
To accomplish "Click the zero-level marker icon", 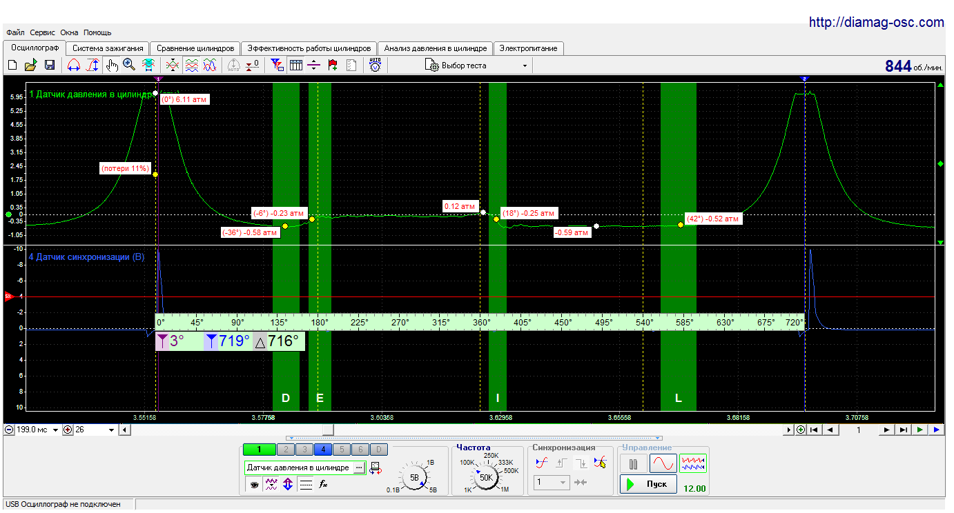I will pyautogui.click(x=253, y=65).
